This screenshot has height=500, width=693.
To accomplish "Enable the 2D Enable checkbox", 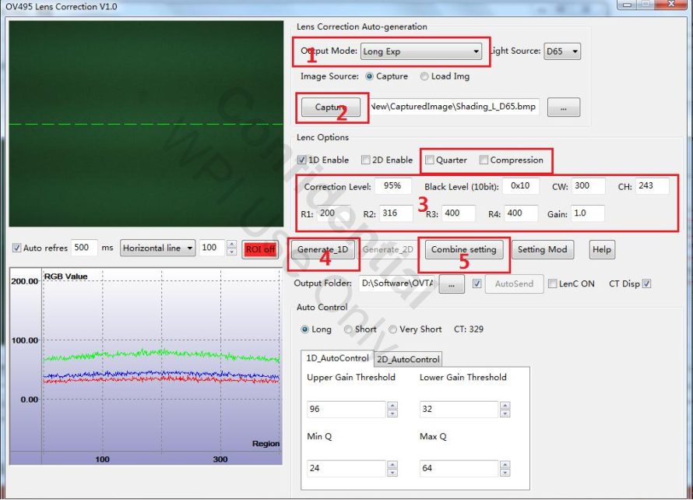I will tap(366, 160).
